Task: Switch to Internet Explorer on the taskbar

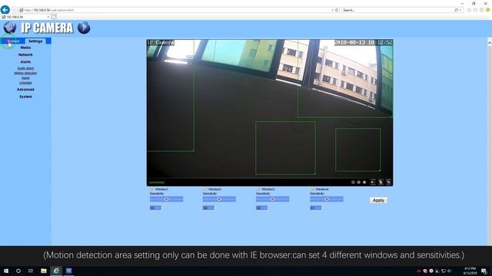Action: coord(56,271)
